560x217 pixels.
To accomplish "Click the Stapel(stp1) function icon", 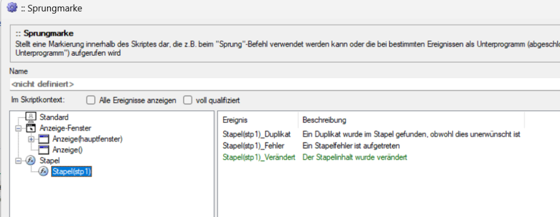I will [x=44, y=172].
